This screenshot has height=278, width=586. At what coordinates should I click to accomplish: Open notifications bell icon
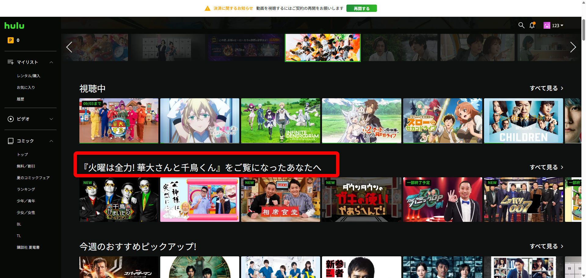tap(532, 25)
